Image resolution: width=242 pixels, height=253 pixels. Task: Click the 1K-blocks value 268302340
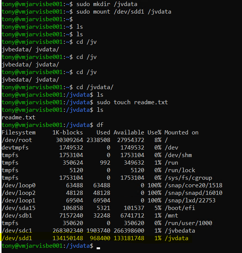point(68,231)
